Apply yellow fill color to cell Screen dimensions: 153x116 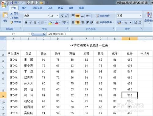pos(50,23)
